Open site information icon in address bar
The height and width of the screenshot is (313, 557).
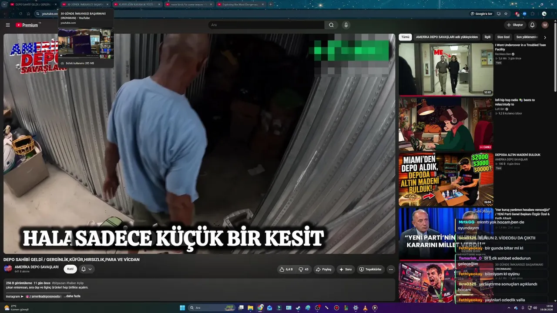pyautogui.click(x=37, y=13)
